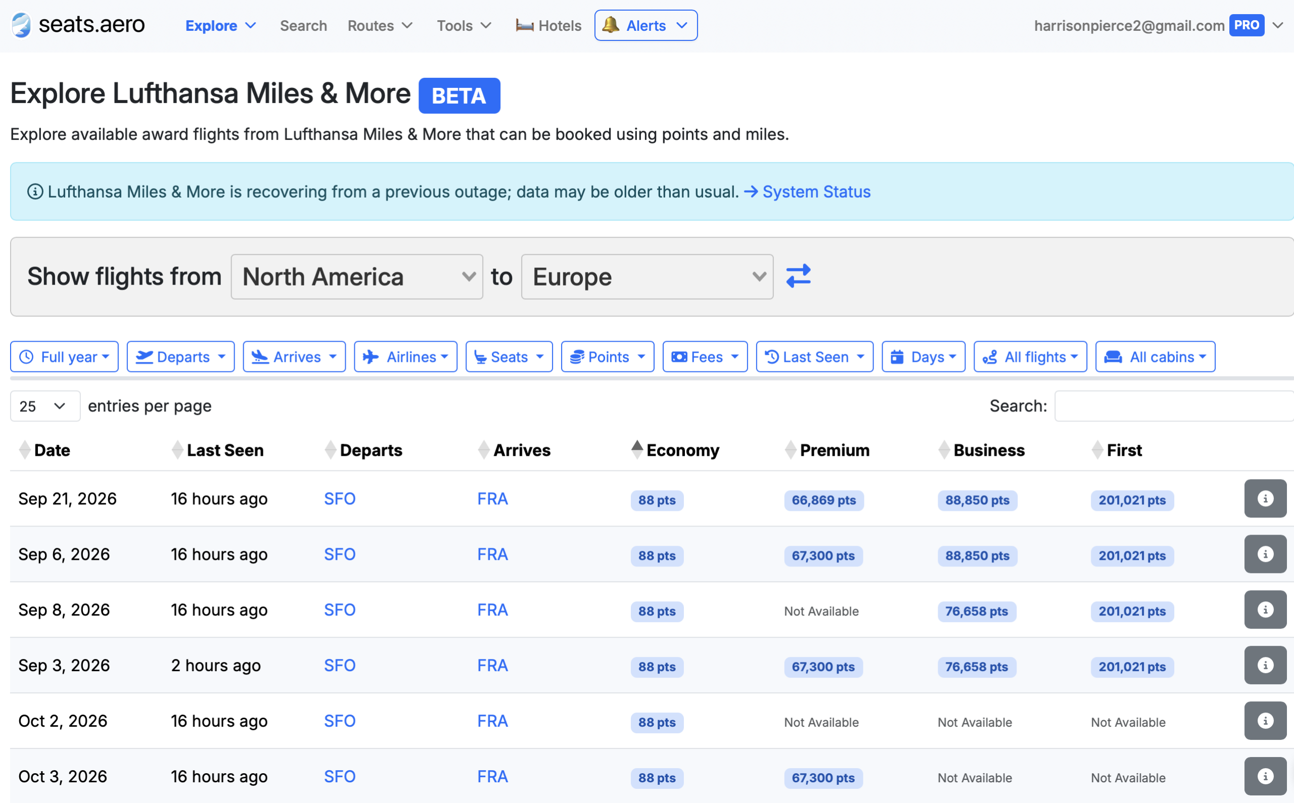Open the Seats filter dropdown
Image resolution: width=1294 pixels, height=803 pixels.
[x=510, y=357]
